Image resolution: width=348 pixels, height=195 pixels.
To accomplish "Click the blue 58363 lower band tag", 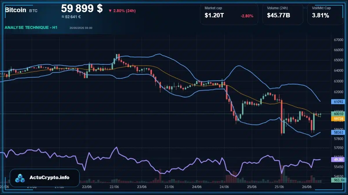I will (338, 132).
